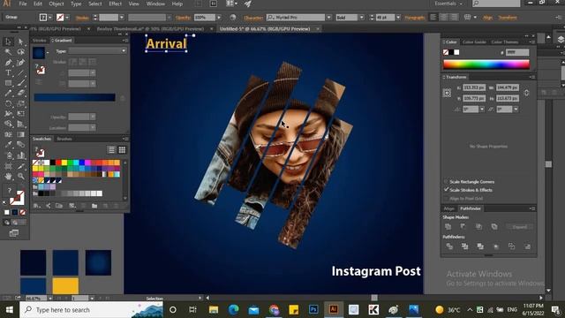Select the Paintbrush tool
565x318 pixels.
click(x=20, y=83)
